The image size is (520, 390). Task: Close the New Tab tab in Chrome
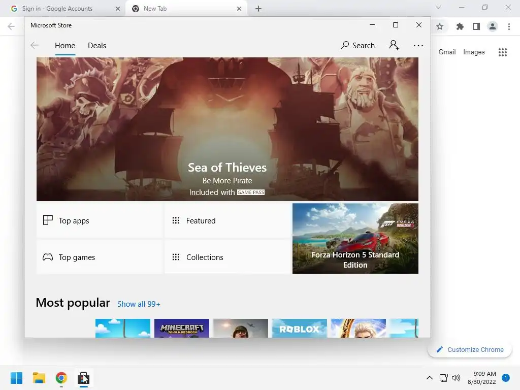(239, 9)
